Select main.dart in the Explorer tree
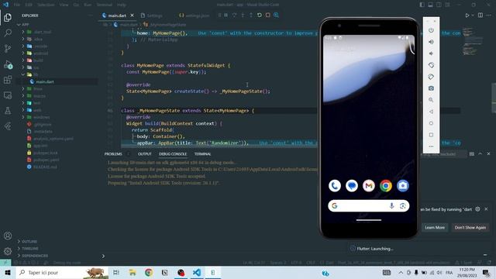Viewport: 496px width, 279px height. click(45, 81)
